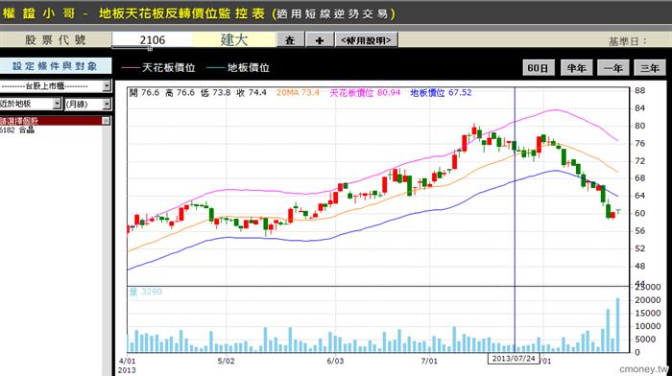This screenshot has width=672, height=376.
Task: Select the 60日 time range
Action: (x=539, y=68)
